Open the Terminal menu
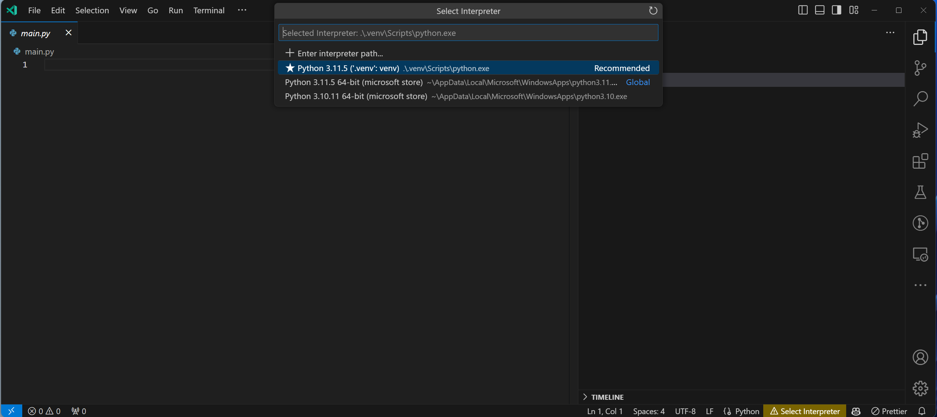The width and height of the screenshot is (937, 417). click(209, 10)
